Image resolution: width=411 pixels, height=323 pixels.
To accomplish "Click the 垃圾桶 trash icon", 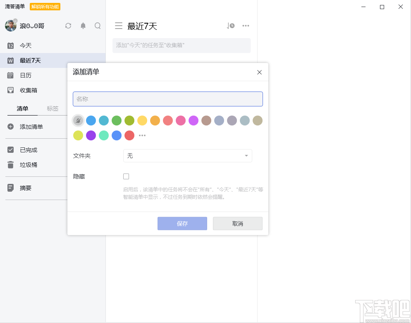I will (10, 164).
